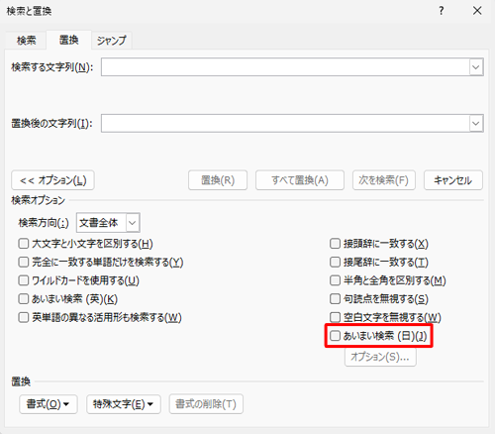Check 半角と全角を区別する option
The image size is (495, 434).
(335, 280)
